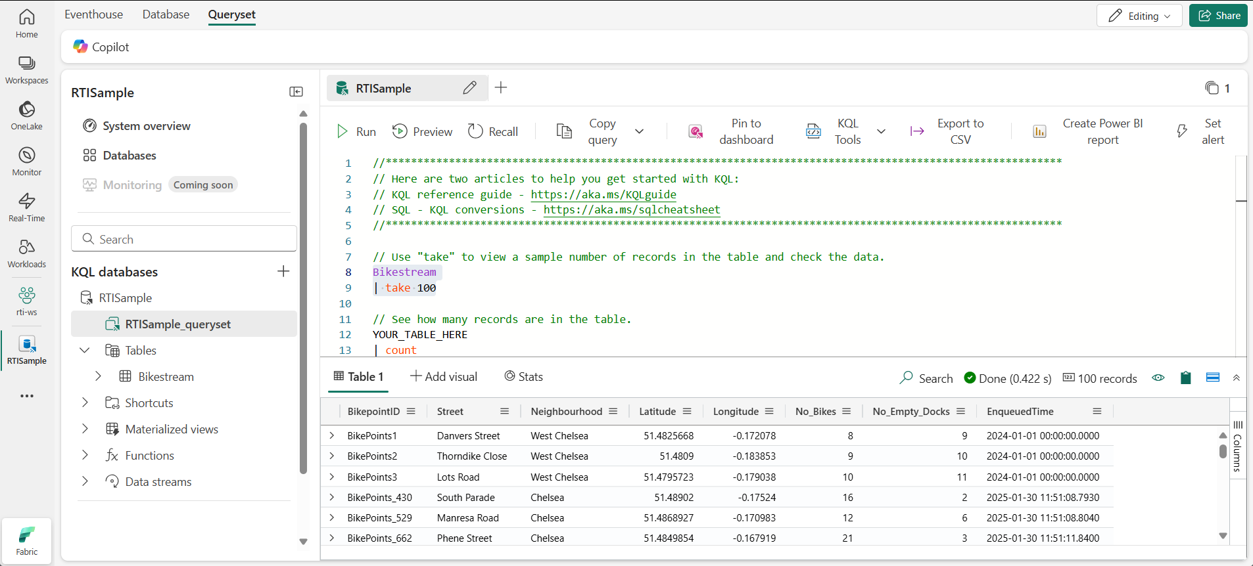Open Workspaces in left rail

[x=27, y=70]
